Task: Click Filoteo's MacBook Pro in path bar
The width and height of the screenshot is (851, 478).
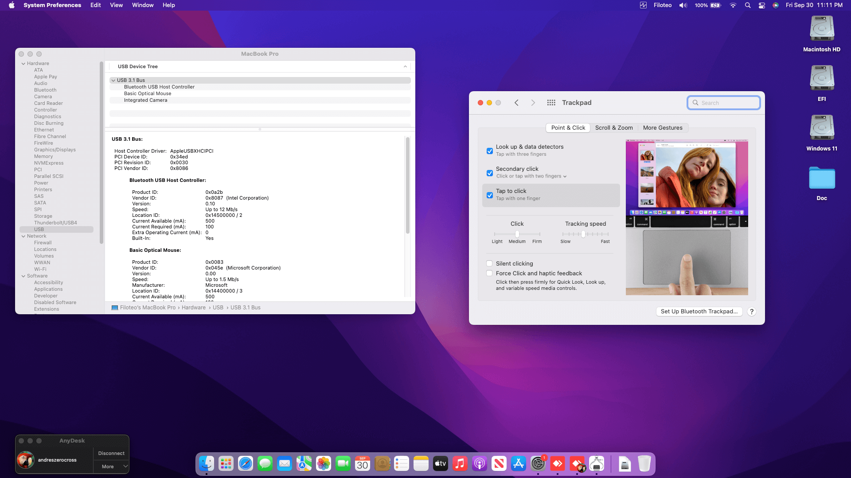Action: click(148, 308)
